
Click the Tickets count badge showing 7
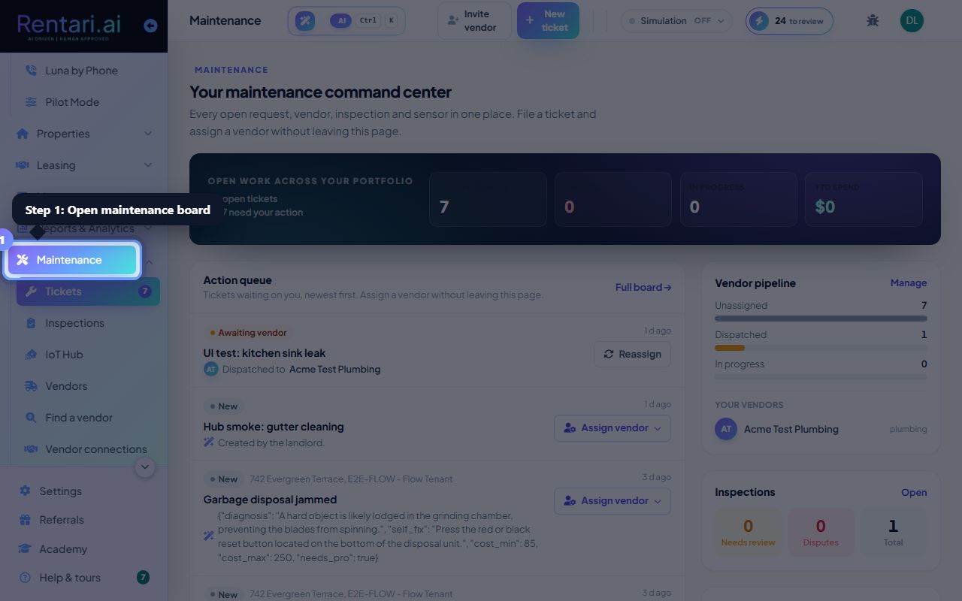144,291
